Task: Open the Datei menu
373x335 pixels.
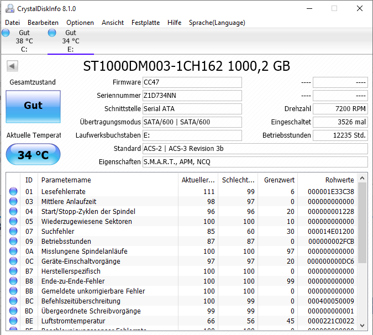Action: [12, 23]
